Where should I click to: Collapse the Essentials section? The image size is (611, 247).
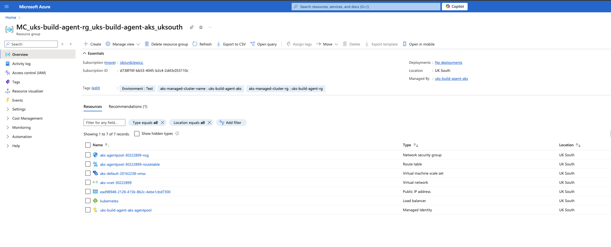tap(84, 53)
